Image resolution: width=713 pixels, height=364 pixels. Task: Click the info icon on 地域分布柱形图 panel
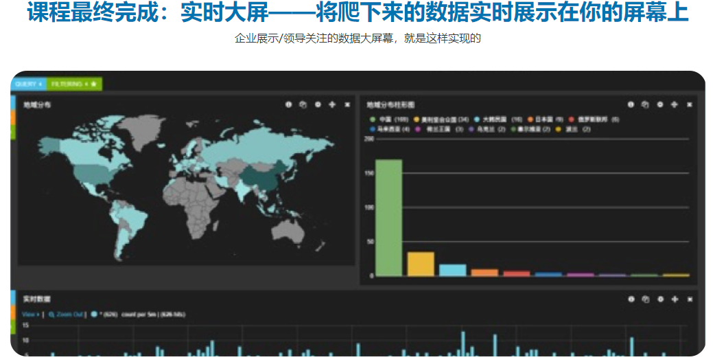coord(631,104)
